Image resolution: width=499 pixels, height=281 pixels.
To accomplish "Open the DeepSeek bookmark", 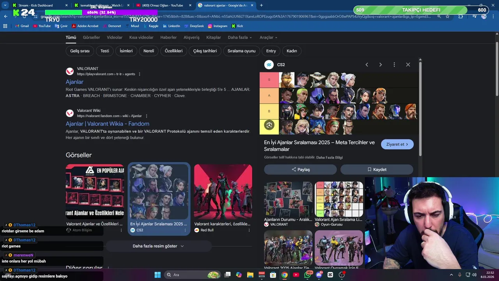I will coord(194,26).
